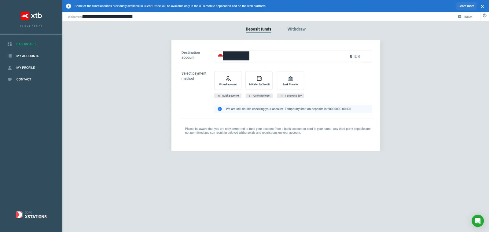
Task: Click the My Profile person icon
Action: click(x=9, y=68)
